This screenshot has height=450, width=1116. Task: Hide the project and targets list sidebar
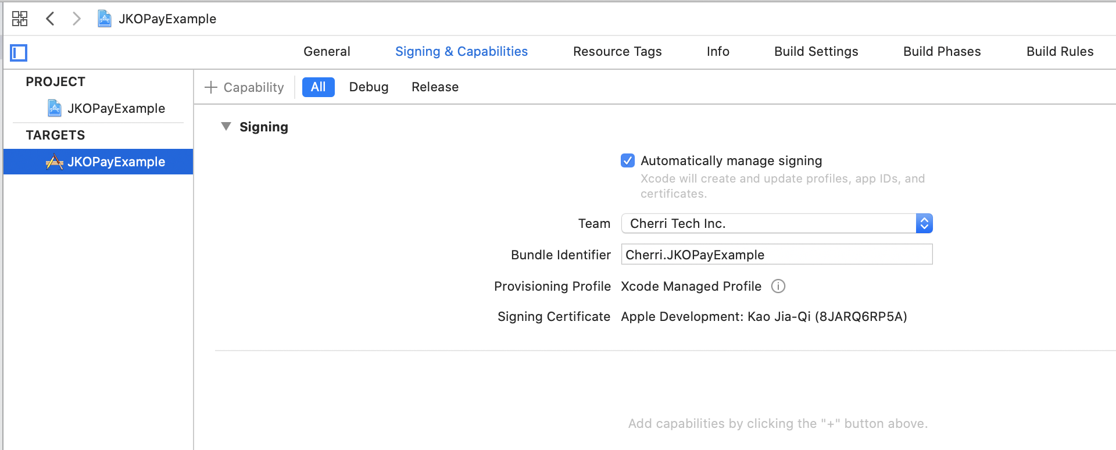coord(19,53)
